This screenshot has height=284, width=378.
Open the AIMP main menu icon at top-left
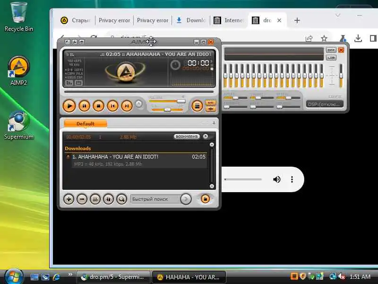coord(68,42)
